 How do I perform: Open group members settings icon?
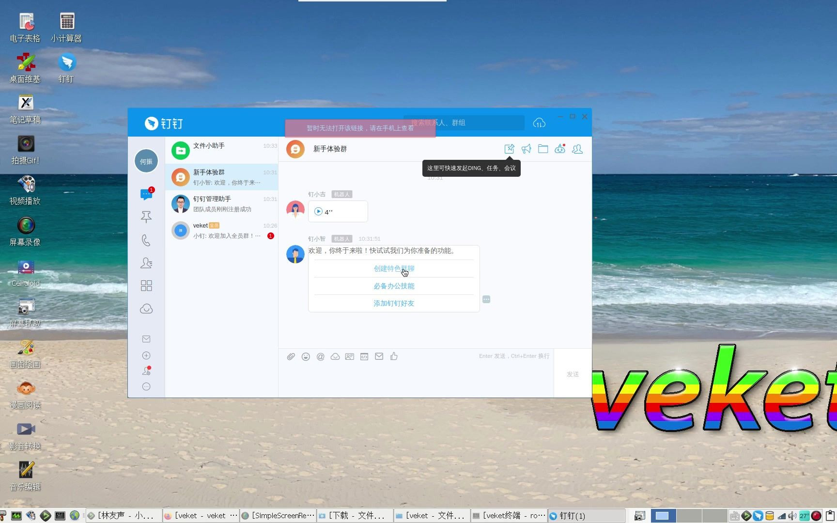point(577,149)
